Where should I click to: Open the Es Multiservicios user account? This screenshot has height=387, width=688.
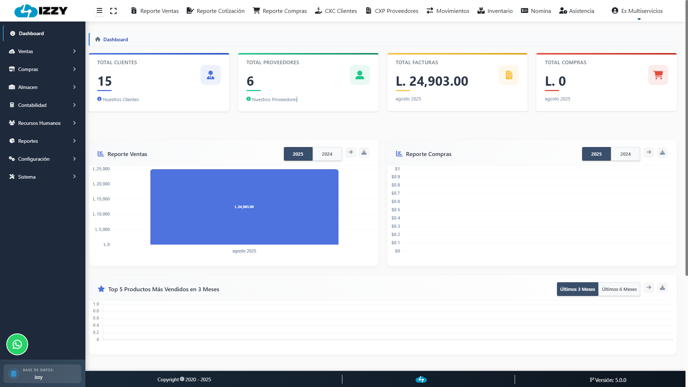pyautogui.click(x=637, y=11)
